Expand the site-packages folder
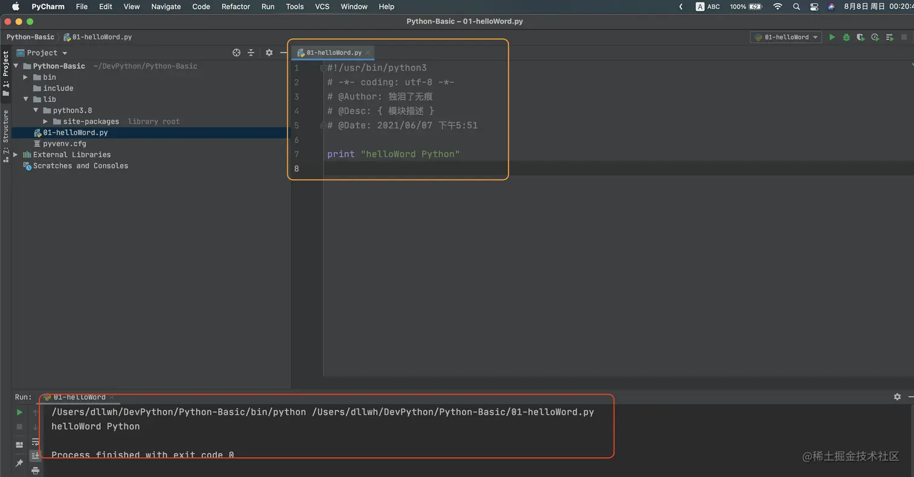Screen dimensions: 914x477 (x=45, y=121)
